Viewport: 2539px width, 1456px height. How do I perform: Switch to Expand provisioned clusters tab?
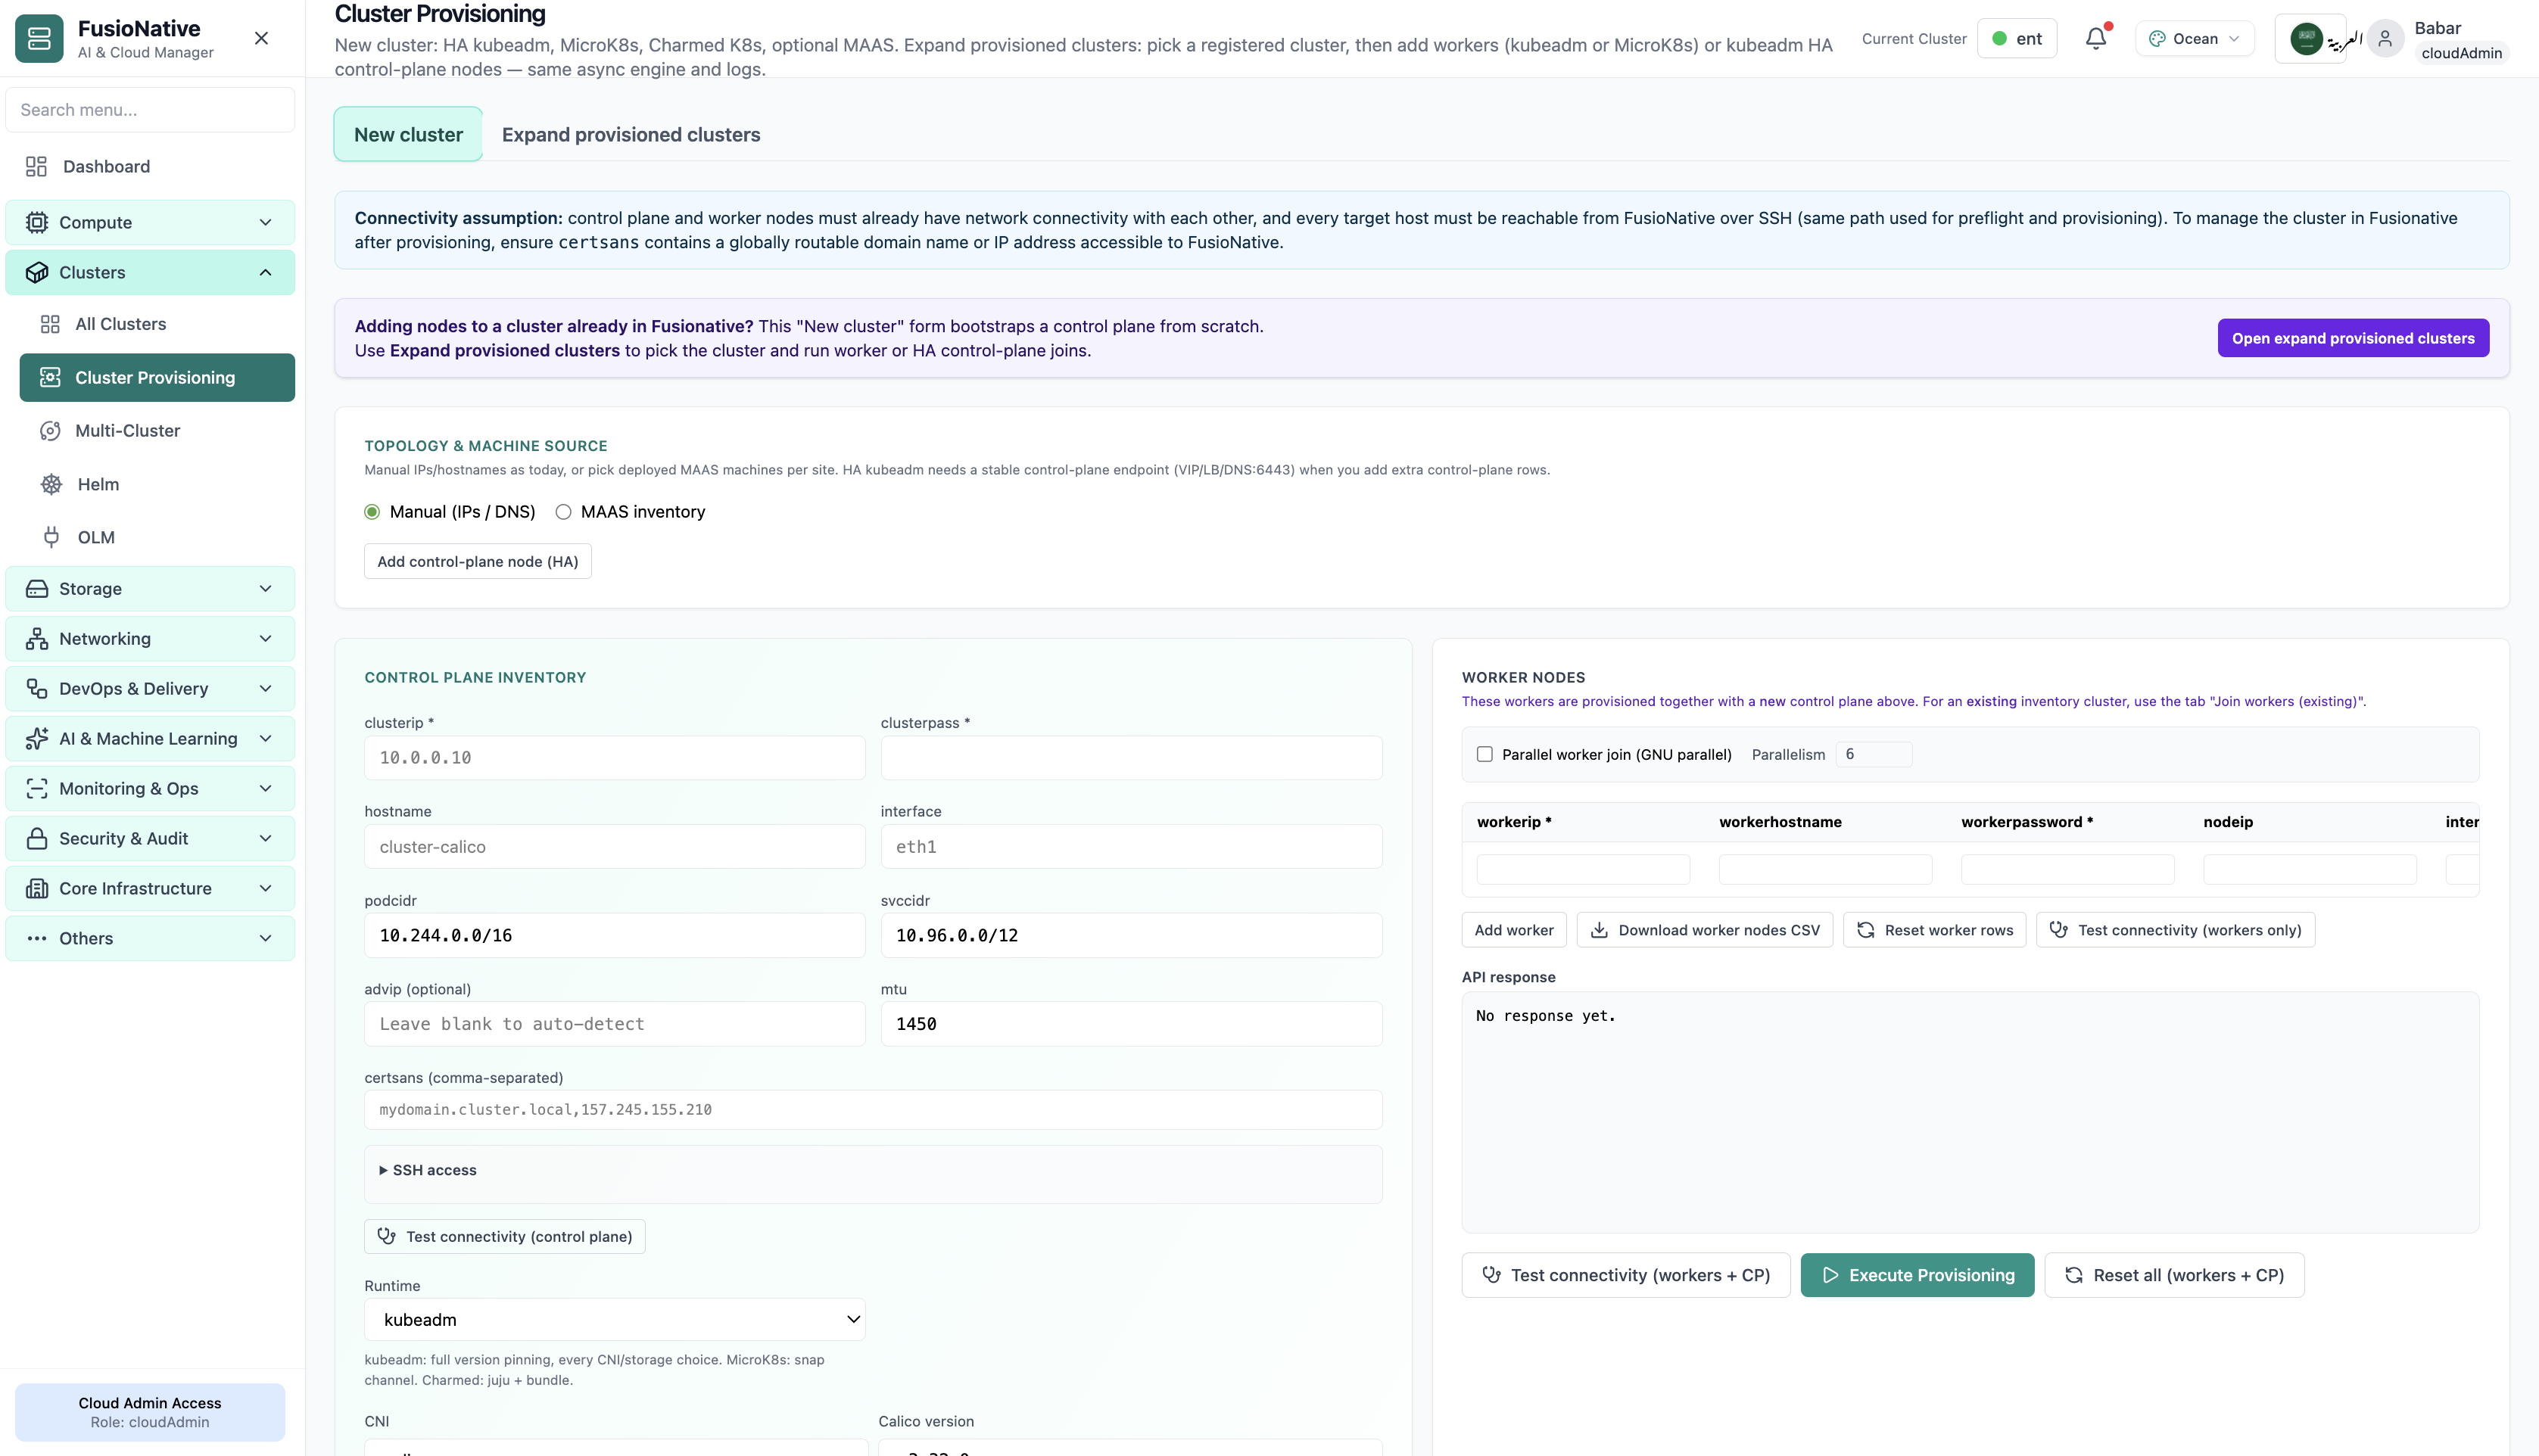coord(631,134)
